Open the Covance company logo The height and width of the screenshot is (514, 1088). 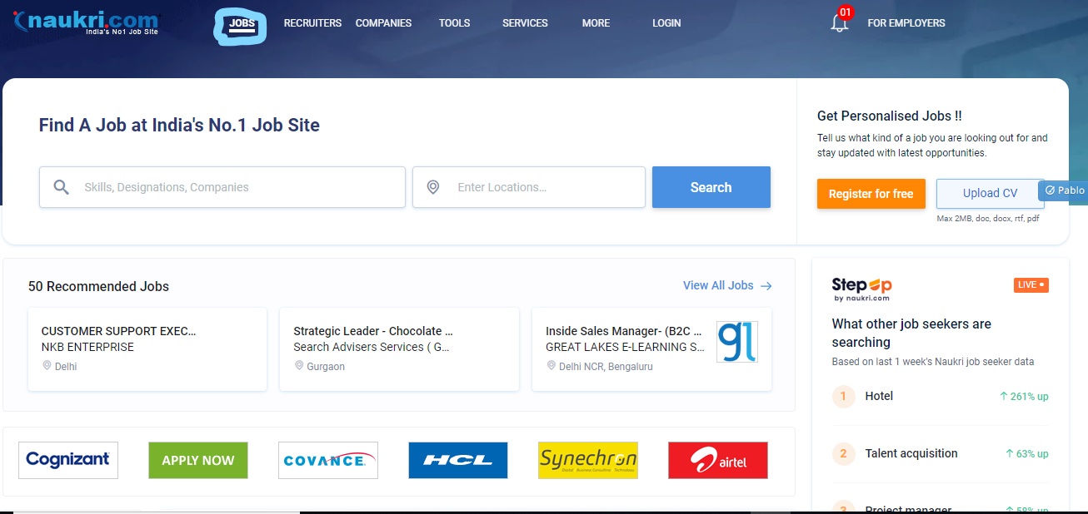(328, 460)
